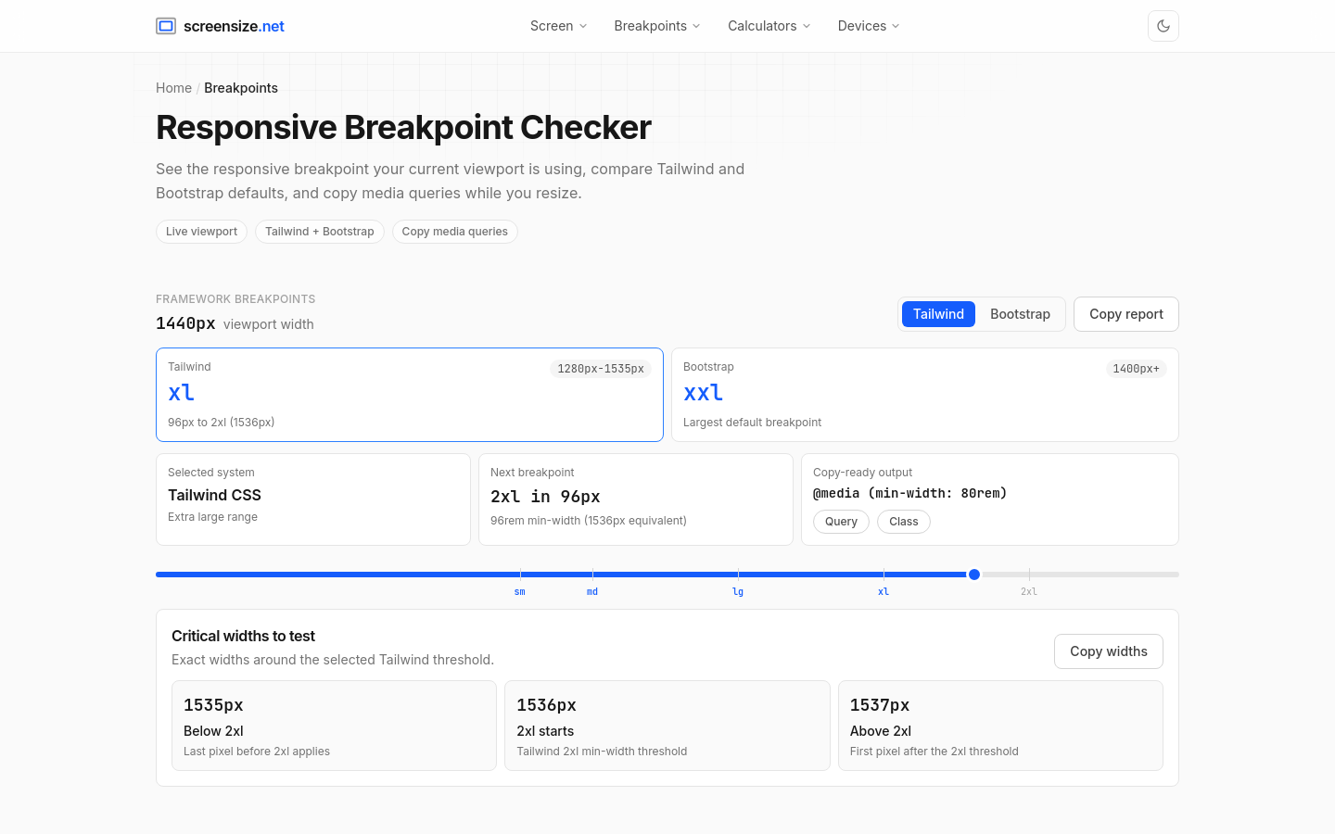Select the Bootstrap xxl breakpoint card
The width and height of the screenshot is (1335, 834).
point(925,395)
